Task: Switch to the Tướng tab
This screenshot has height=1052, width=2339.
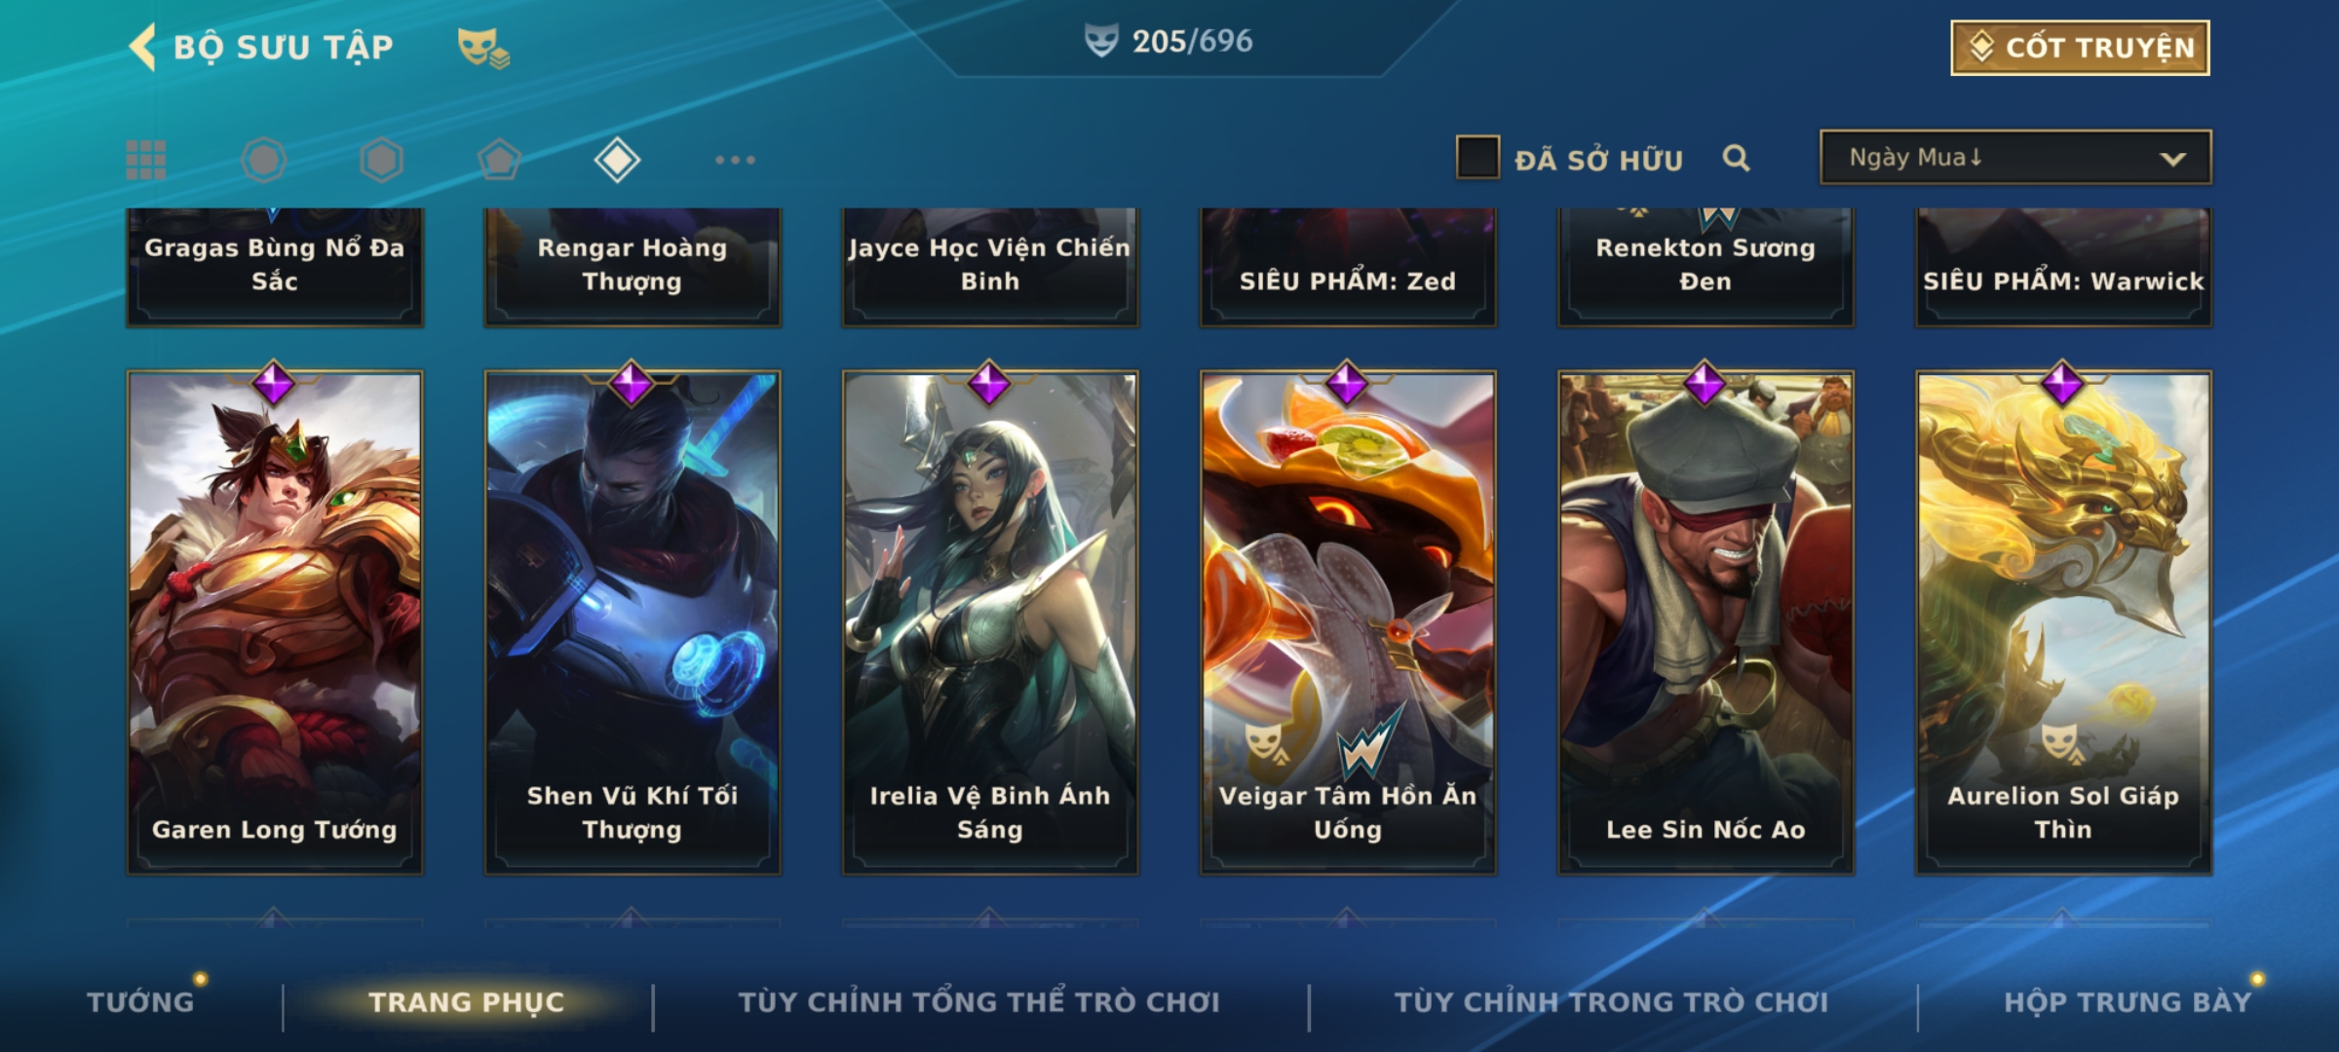Action: (x=141, y=1001)
